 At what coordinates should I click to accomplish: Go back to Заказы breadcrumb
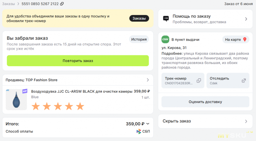tap(9, 4)
